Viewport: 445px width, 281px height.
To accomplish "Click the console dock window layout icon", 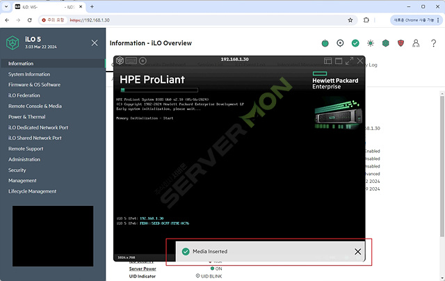I will (x=327, y=61).
